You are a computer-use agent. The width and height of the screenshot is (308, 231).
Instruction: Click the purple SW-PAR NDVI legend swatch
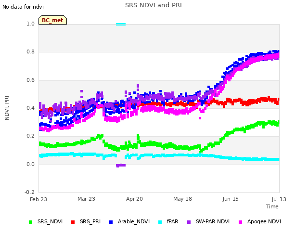tap(189, 222)
